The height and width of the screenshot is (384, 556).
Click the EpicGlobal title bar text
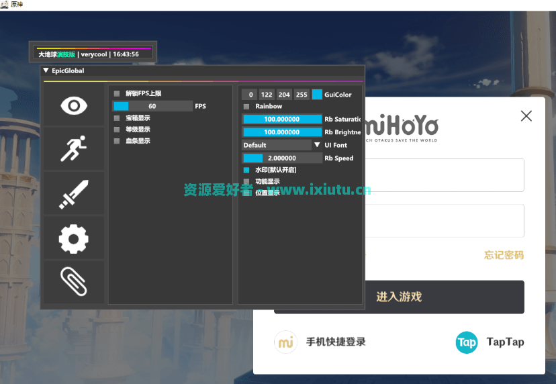tap(68, 70)
